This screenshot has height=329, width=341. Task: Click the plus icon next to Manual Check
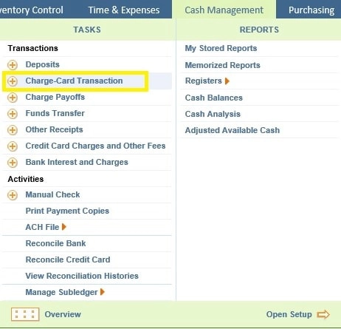13,195
